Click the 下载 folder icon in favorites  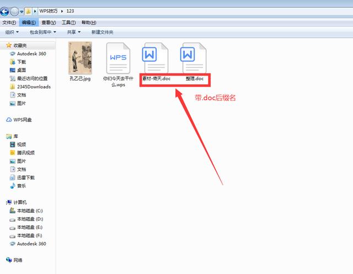click(12, 62)
